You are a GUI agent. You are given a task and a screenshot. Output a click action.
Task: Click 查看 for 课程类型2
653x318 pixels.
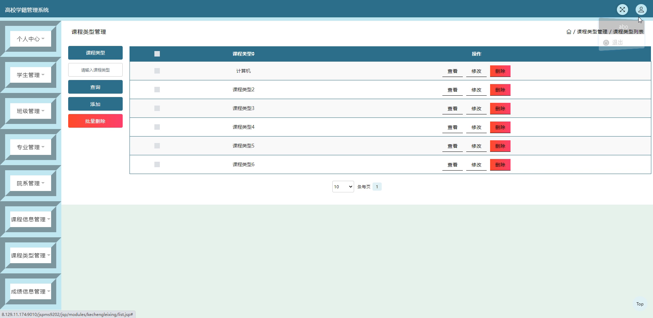pos(453,90)
